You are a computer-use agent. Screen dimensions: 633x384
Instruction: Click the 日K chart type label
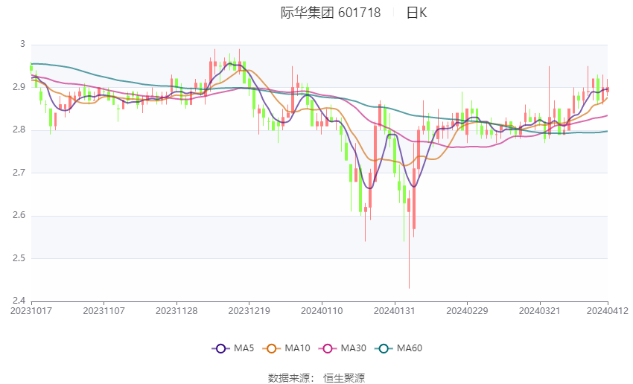(x=416, y=13)
